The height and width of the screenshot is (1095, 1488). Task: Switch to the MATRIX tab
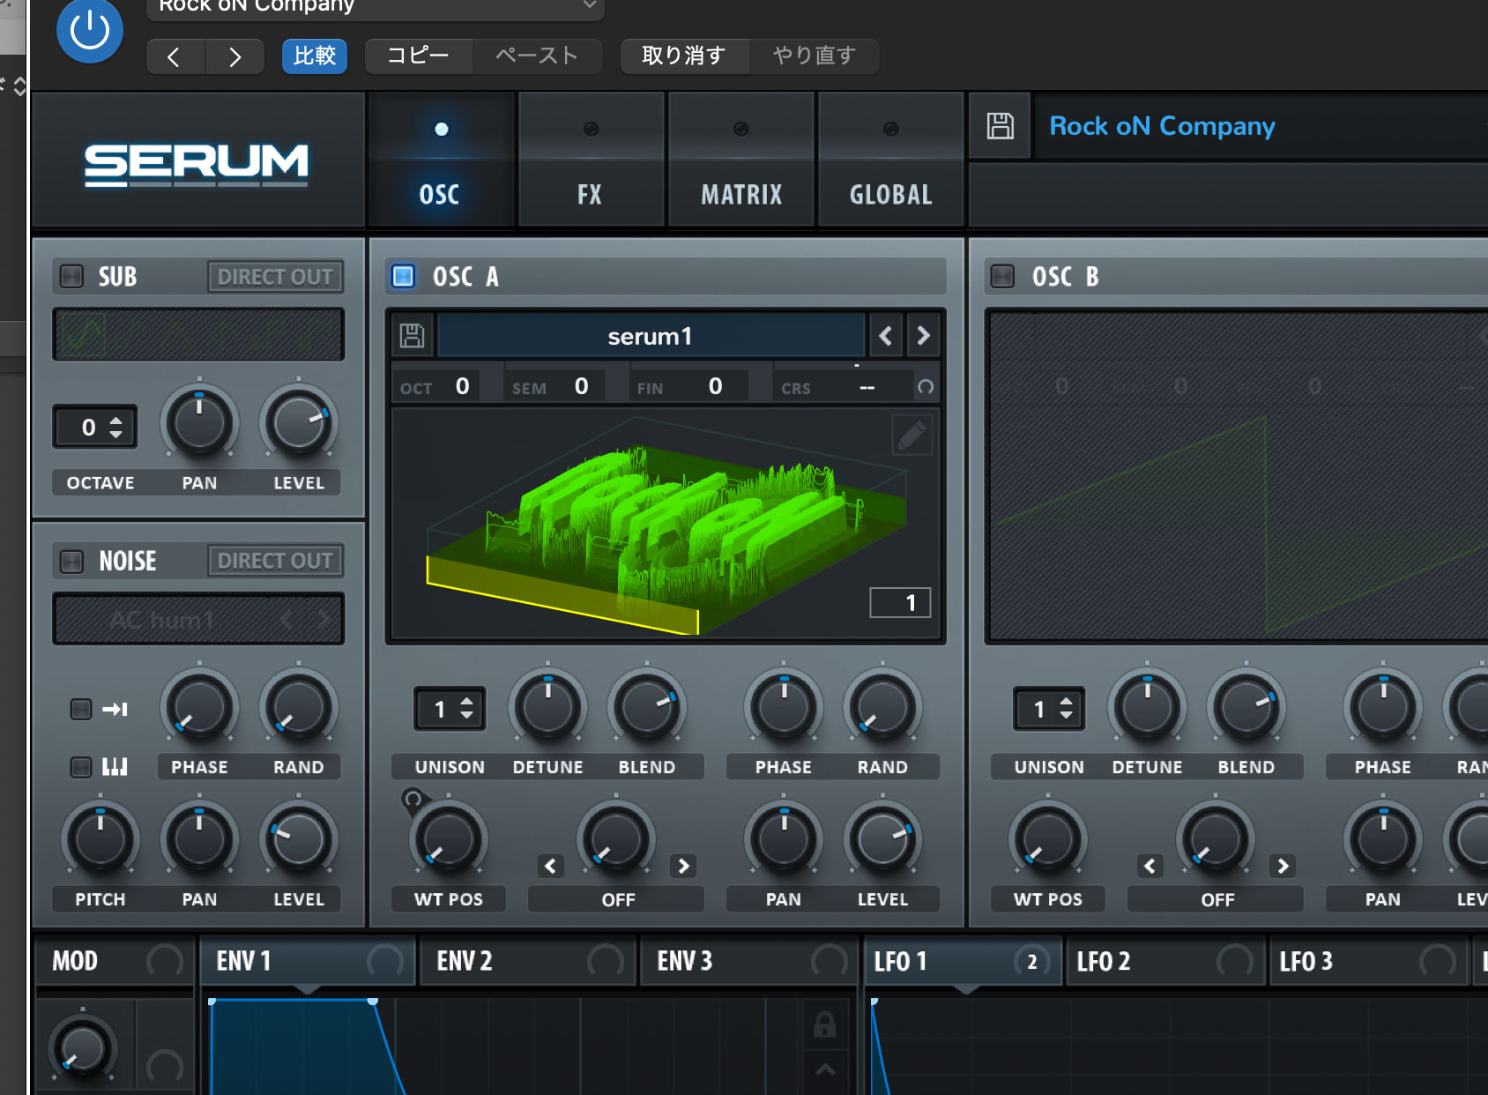[x=741, y=160]
